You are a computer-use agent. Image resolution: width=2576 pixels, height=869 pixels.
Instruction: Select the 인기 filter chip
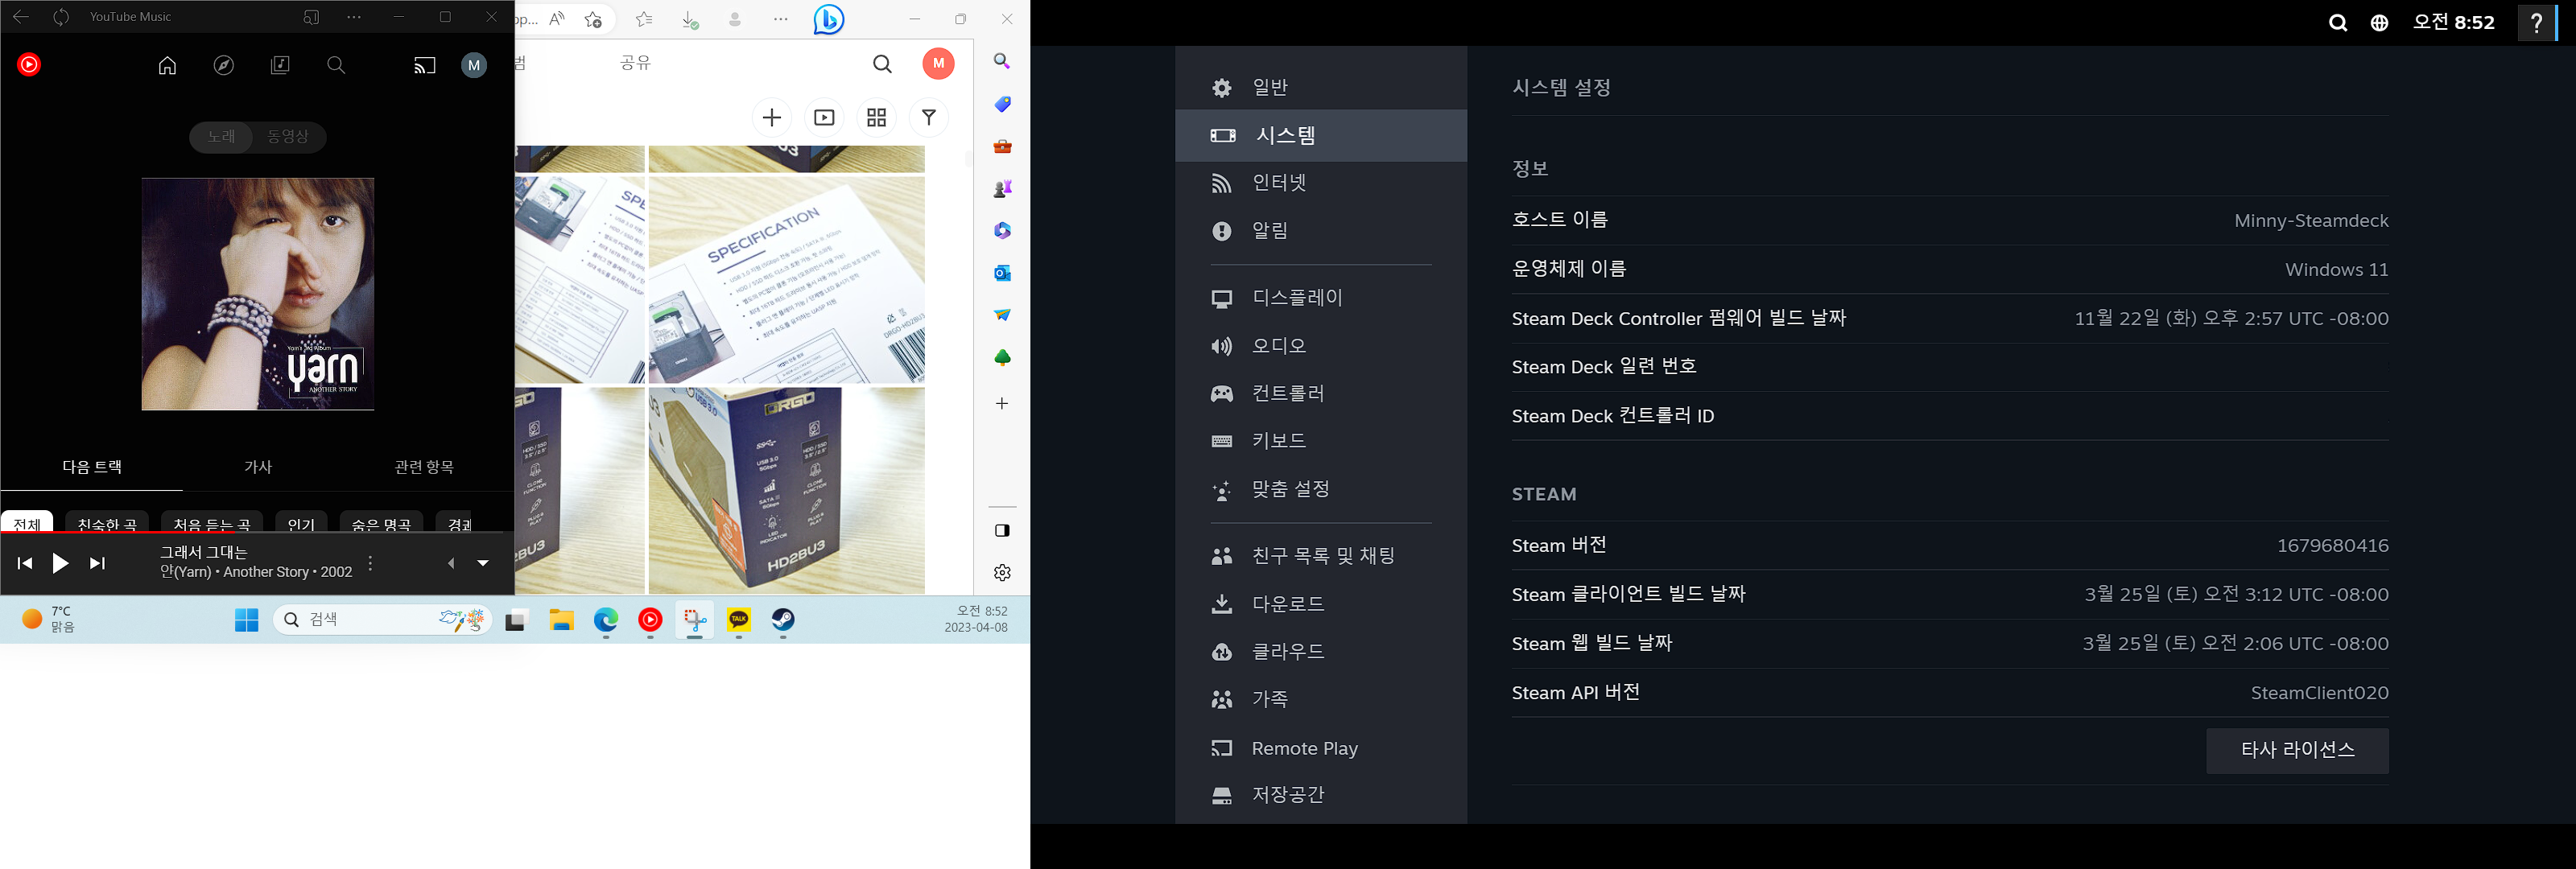(x=301, y=524)
